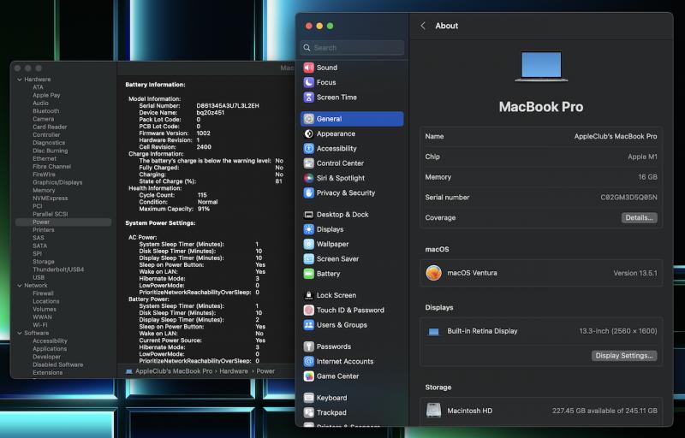
Task: Click the Accessibility icon in sidebar
Action: coord(309,148)
